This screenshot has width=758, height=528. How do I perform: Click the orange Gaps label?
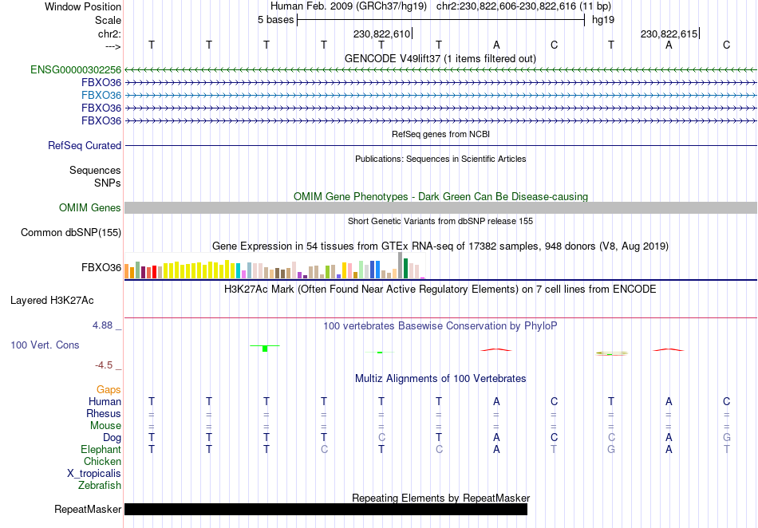click(x=109, y=389)
